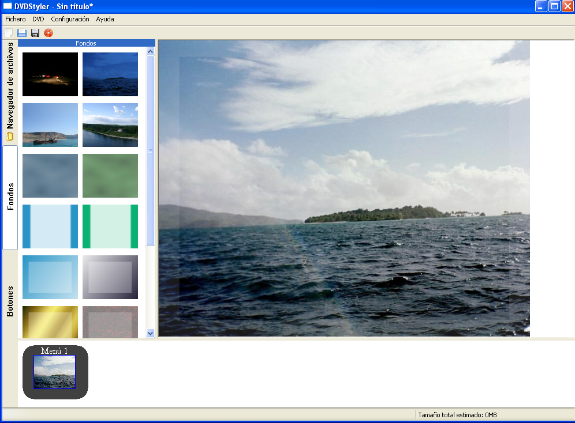575x423 pixels.
Task: Choose the green coastline background thumbnail
Action: (110, 125)
